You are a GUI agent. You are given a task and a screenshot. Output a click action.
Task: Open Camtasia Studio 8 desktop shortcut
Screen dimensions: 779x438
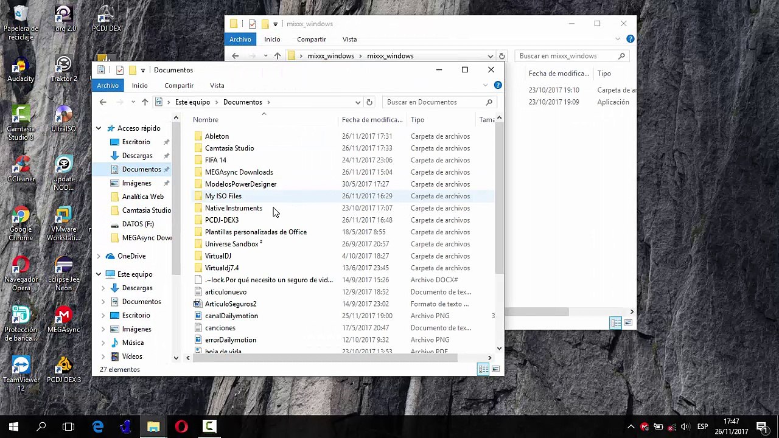click(21, 123)
